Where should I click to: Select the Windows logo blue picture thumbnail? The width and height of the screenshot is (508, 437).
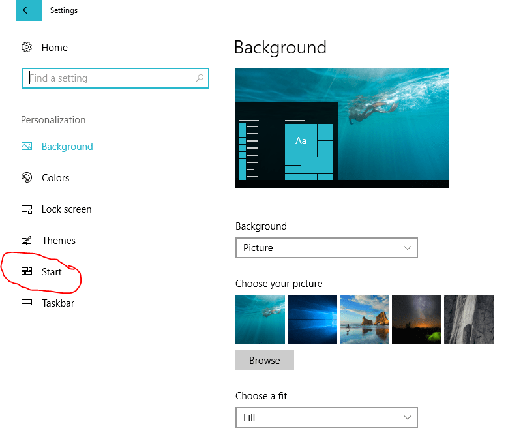click(x=312, y=320)
